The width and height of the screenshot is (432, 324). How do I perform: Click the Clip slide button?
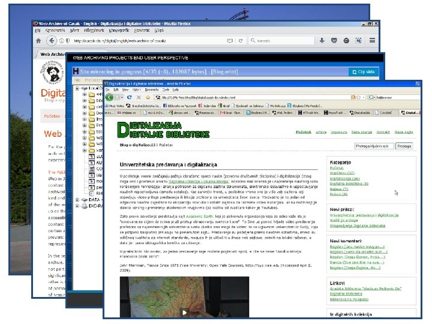pyautogui.click(x=364, y=72)
